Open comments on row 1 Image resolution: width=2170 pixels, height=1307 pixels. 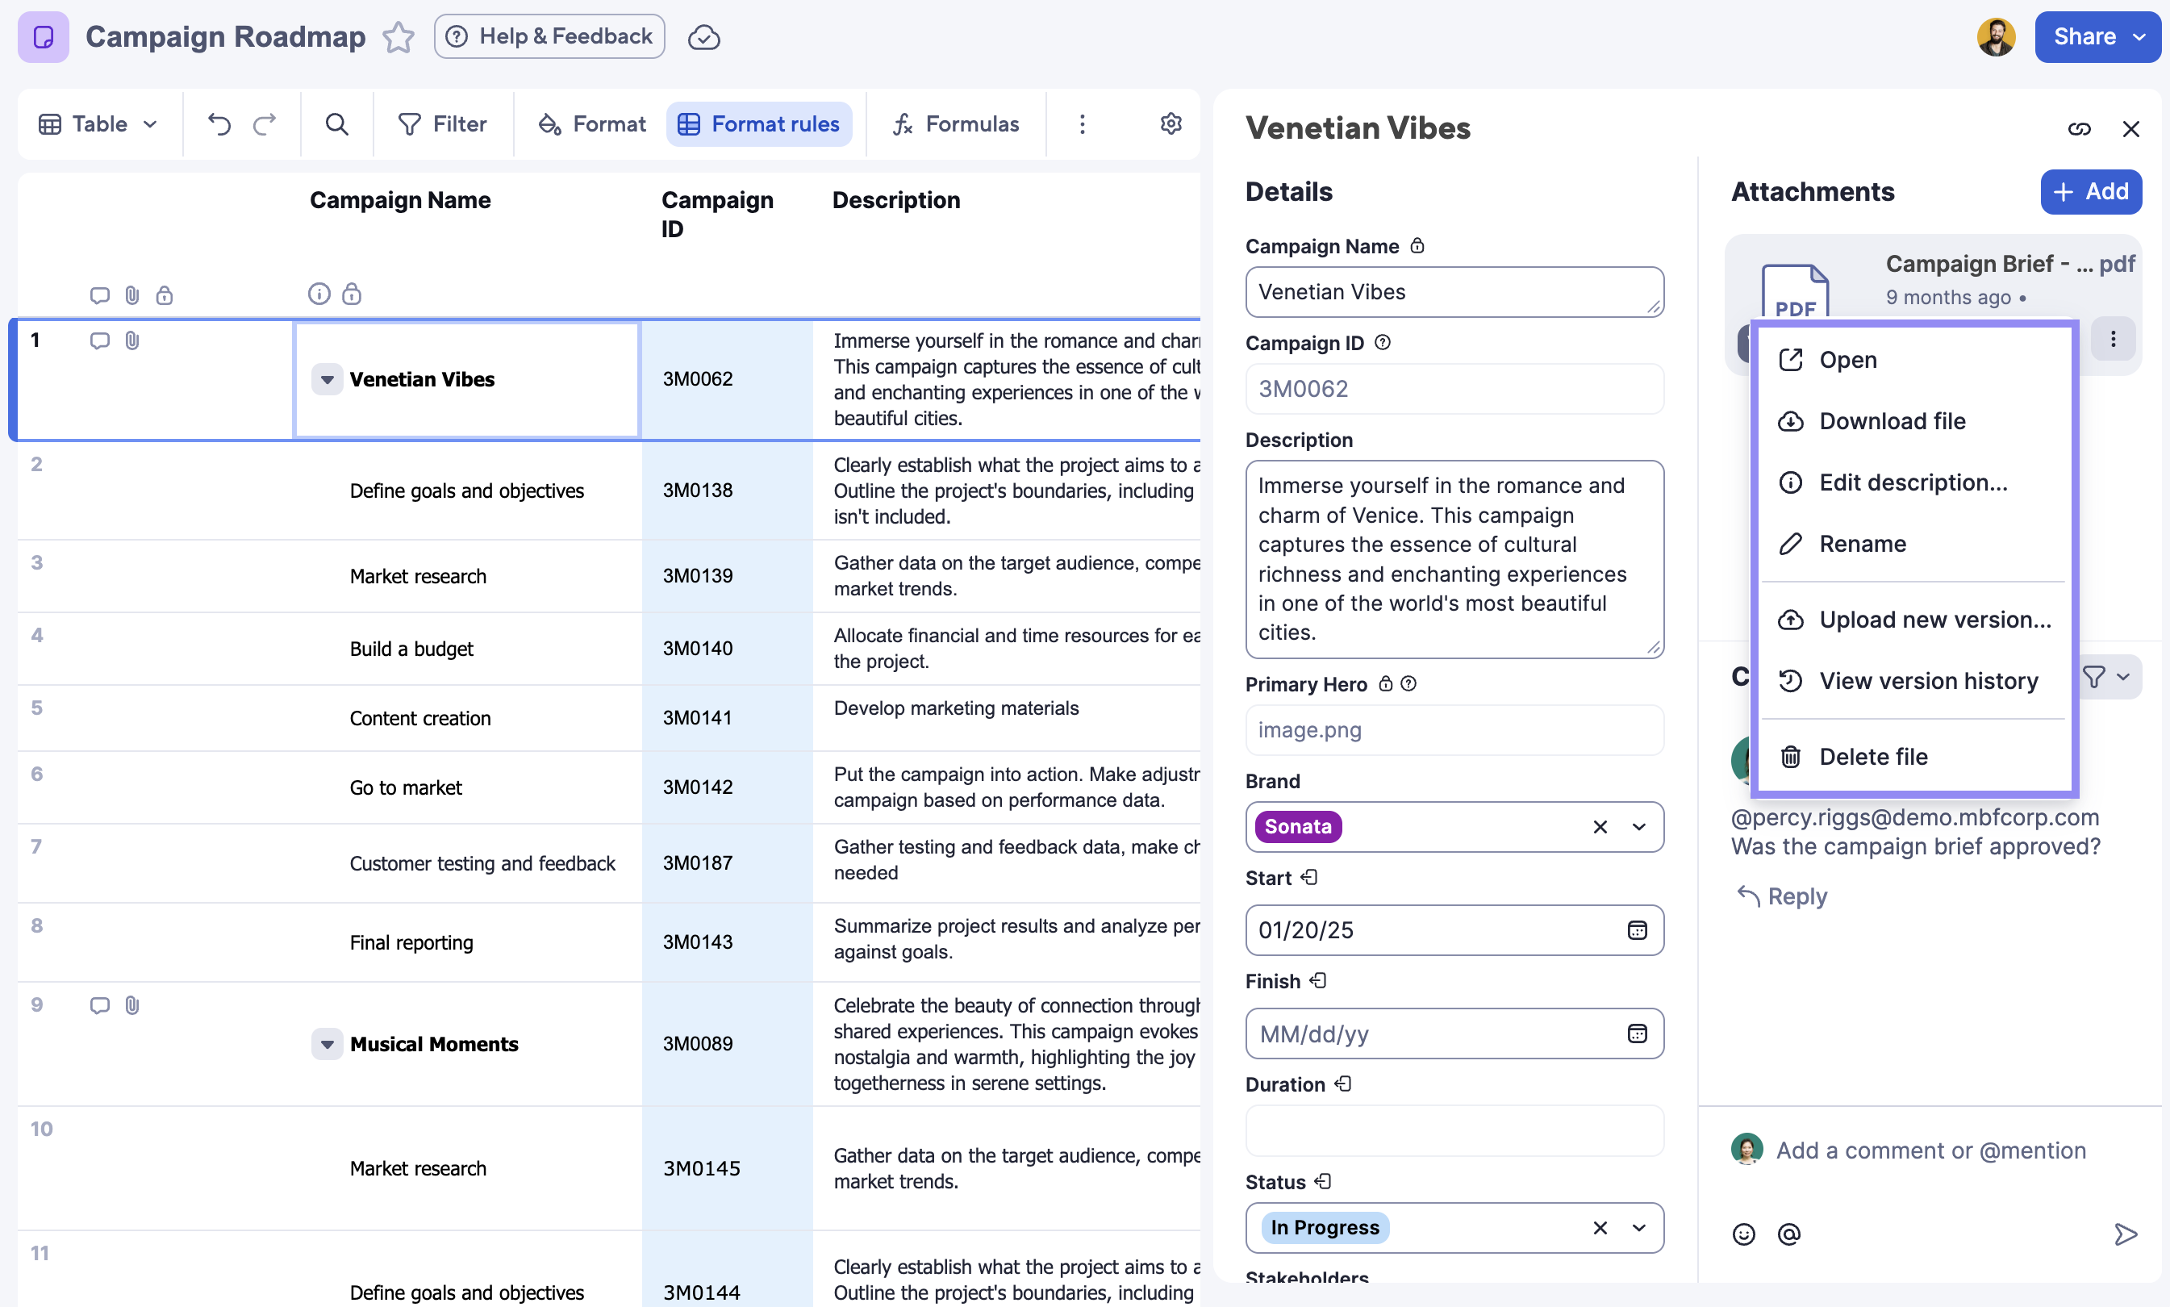(x=99, y=340)
